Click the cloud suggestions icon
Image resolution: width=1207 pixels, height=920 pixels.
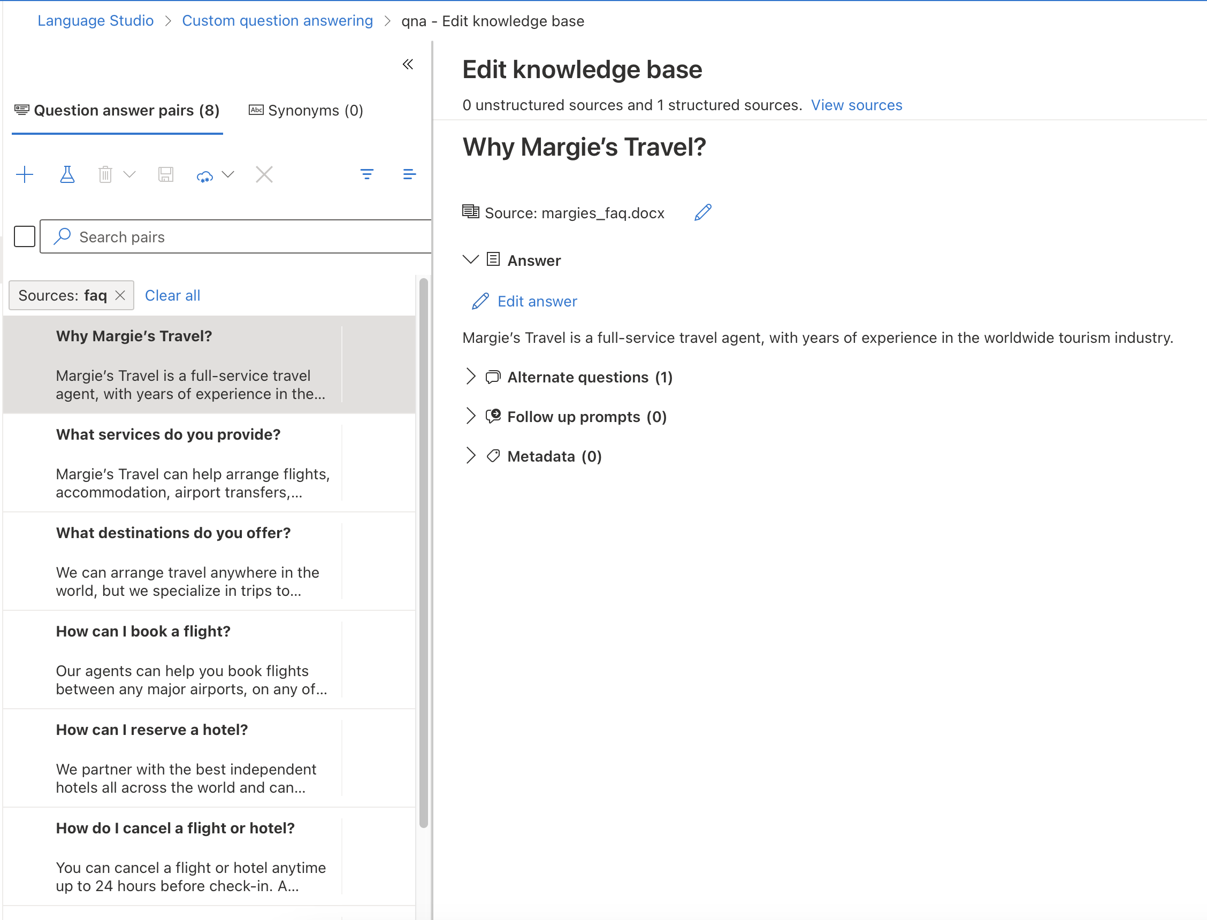coord(205,176)
